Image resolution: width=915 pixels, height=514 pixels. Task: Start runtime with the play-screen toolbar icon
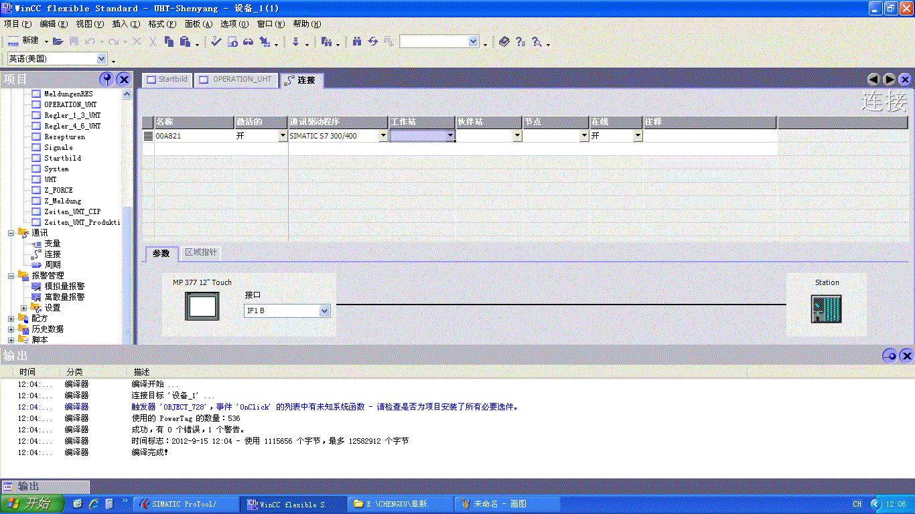(232, 41)
